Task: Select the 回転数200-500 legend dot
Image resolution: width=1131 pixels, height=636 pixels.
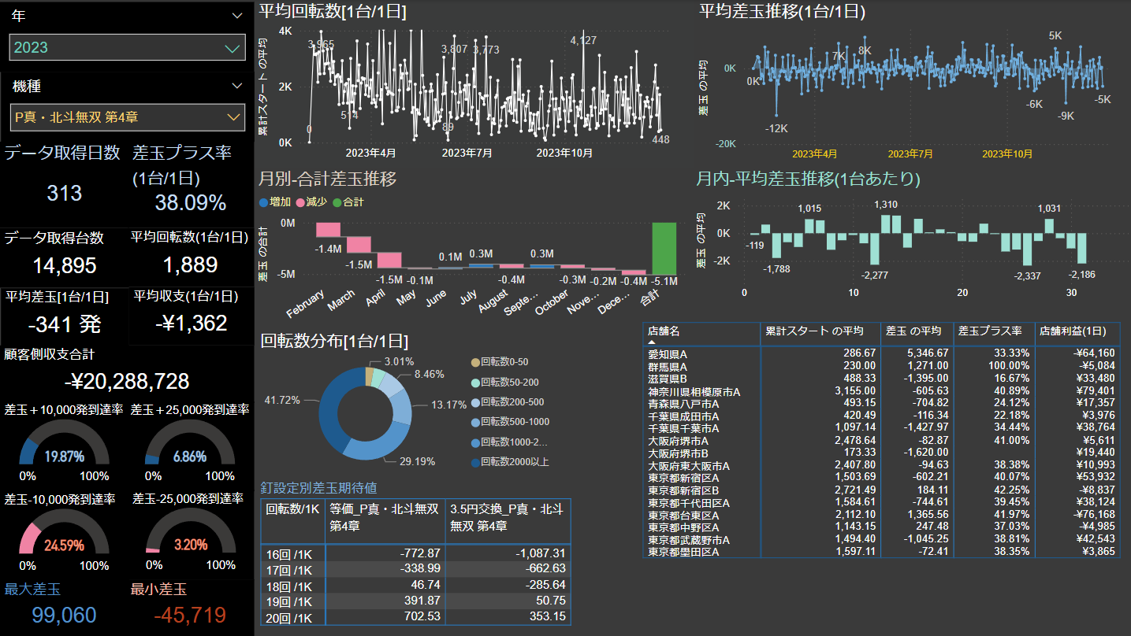Action: coord(474,401)
